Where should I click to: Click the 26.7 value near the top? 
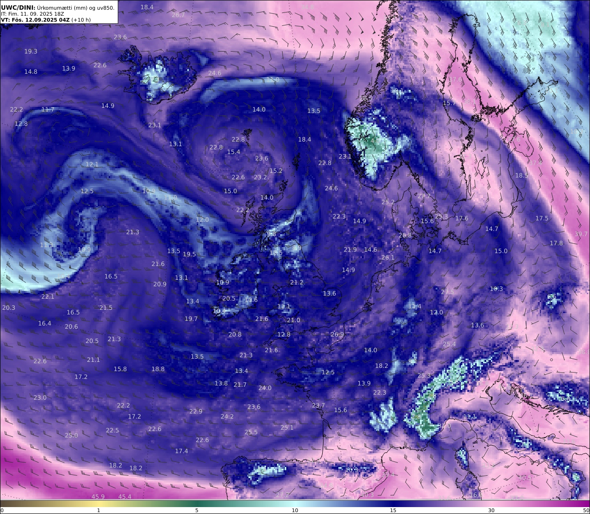pyautogui.click(x=178, y=15)
